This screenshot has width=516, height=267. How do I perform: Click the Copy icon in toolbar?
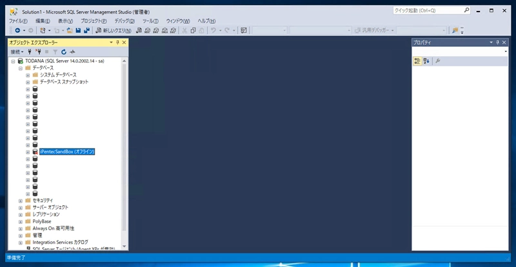click(193, 30)
